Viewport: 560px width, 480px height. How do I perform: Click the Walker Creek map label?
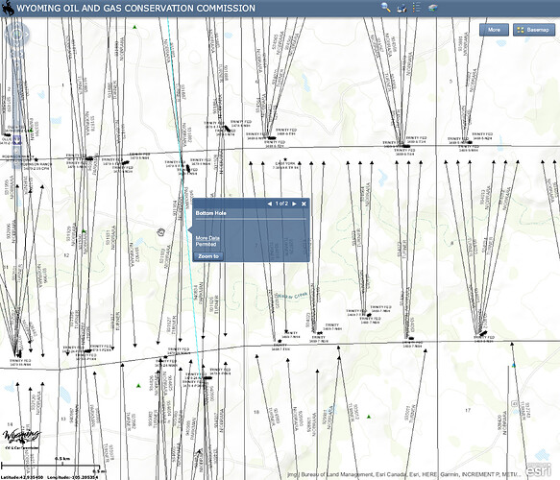click(293, 296)
